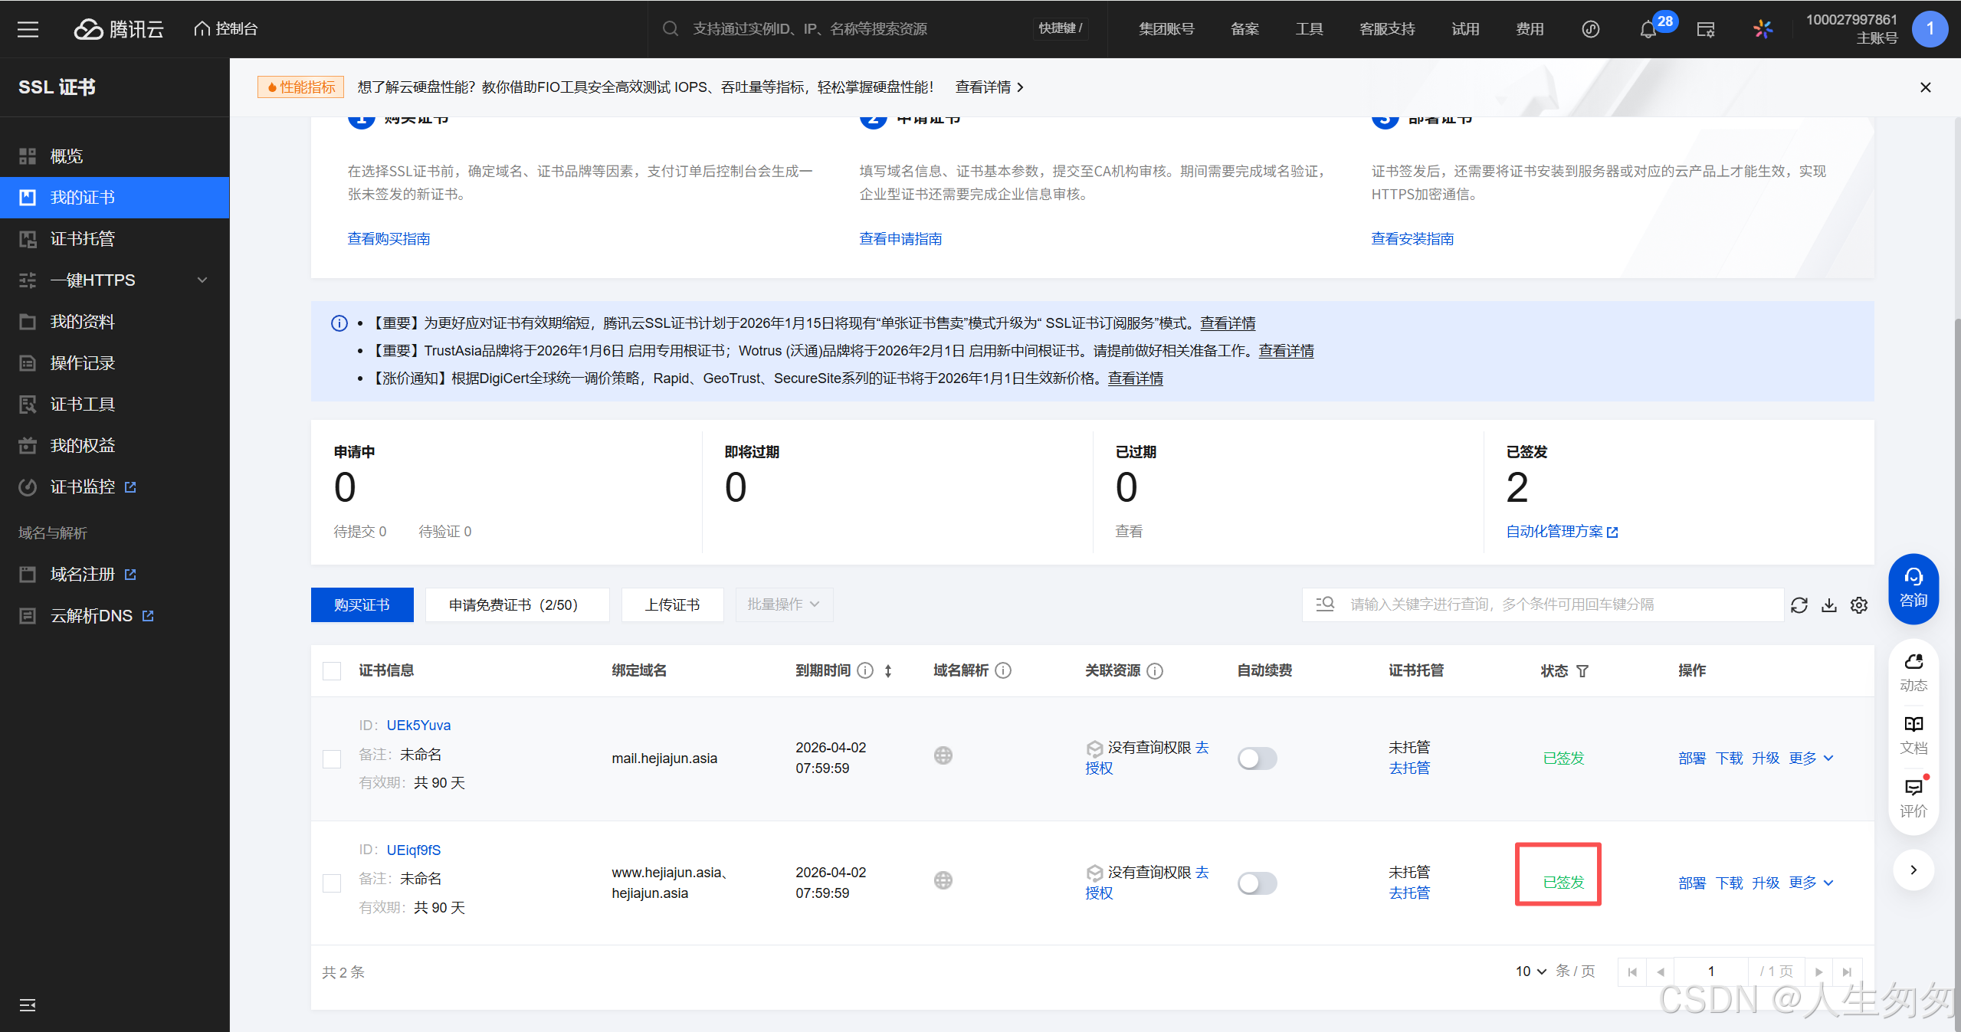Open table column settings gear
This screenshot has height=1032, width=1961.
click(1859, 605)
